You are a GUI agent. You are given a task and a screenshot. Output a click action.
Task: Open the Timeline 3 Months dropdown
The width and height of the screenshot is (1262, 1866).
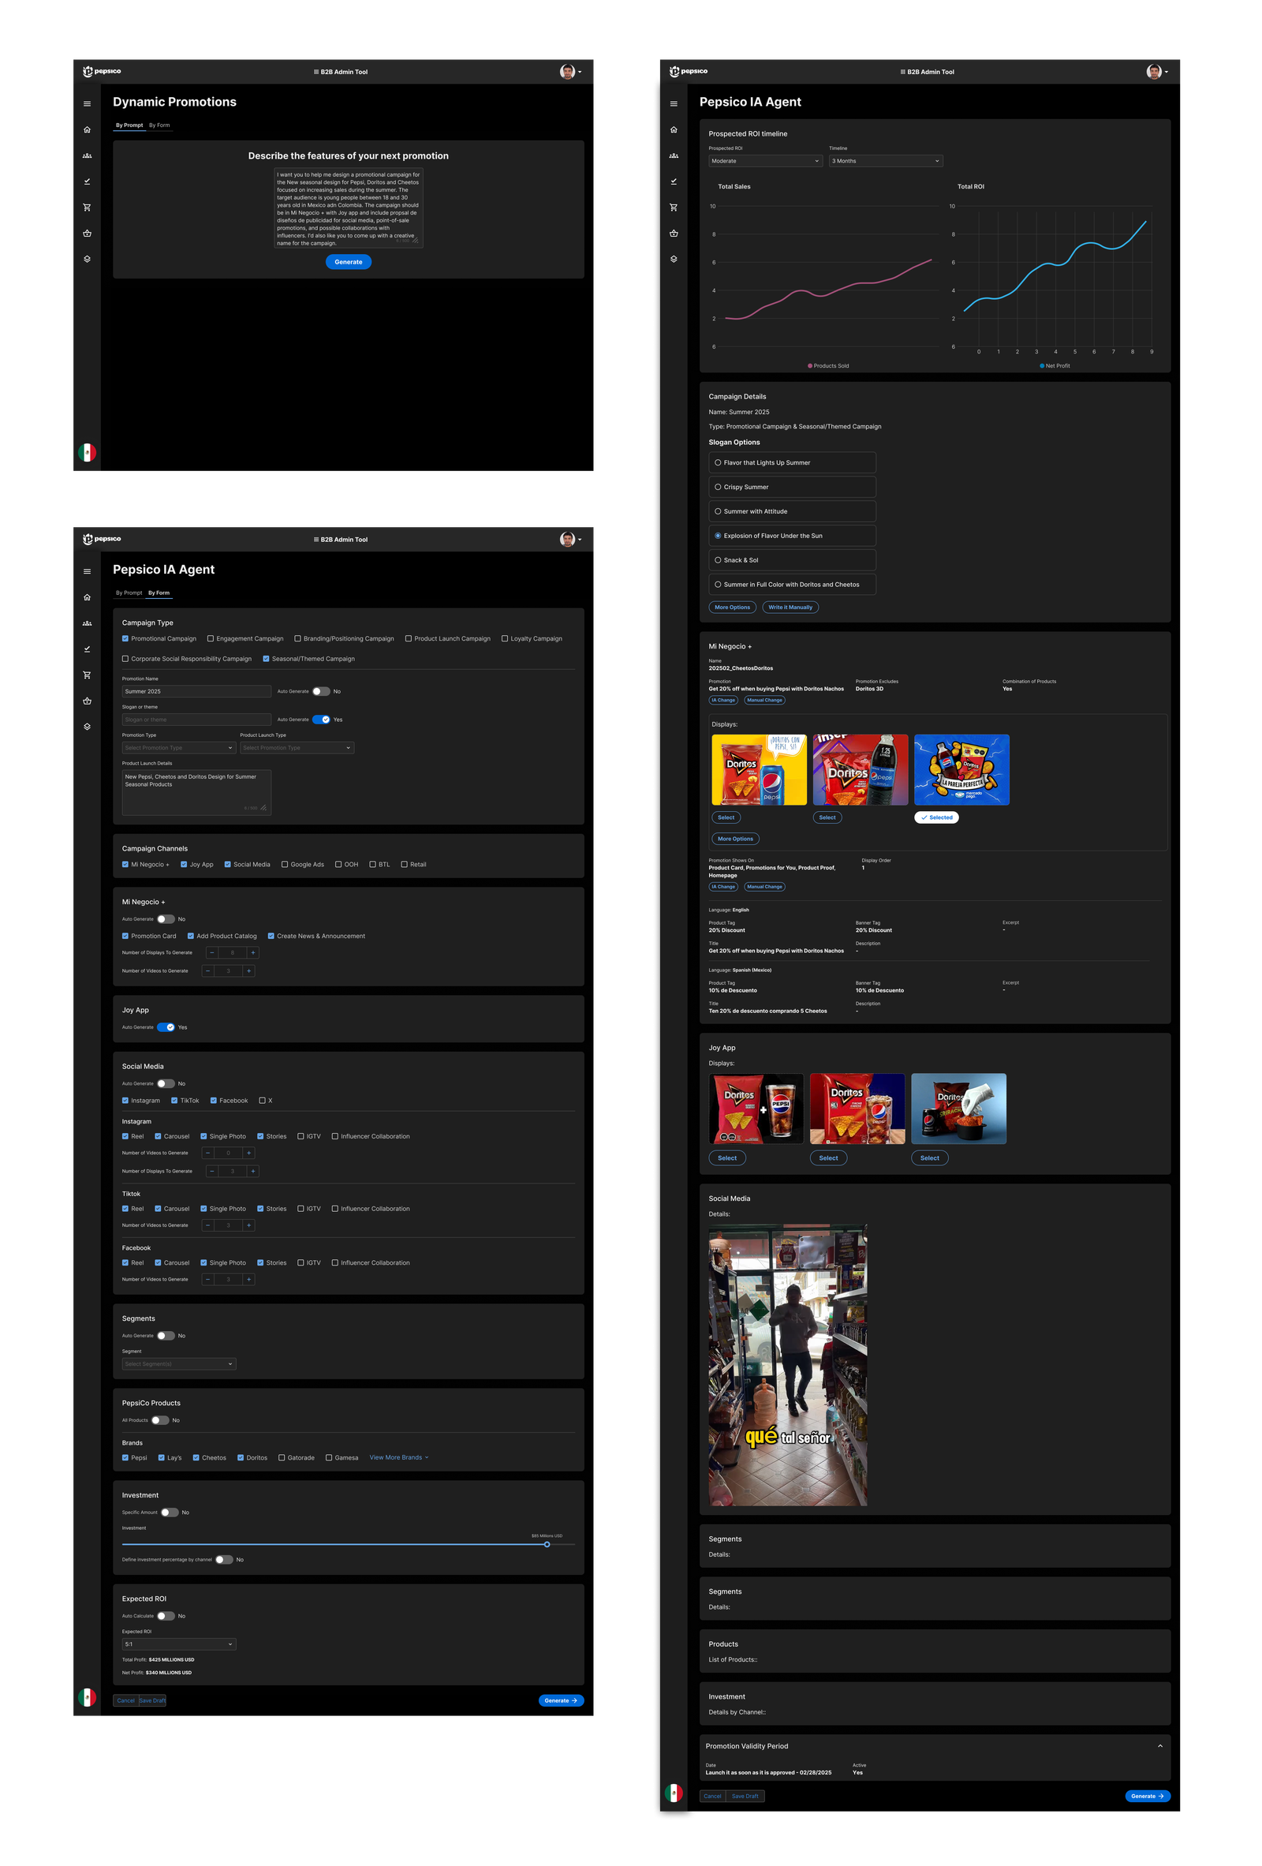[886, 162]
